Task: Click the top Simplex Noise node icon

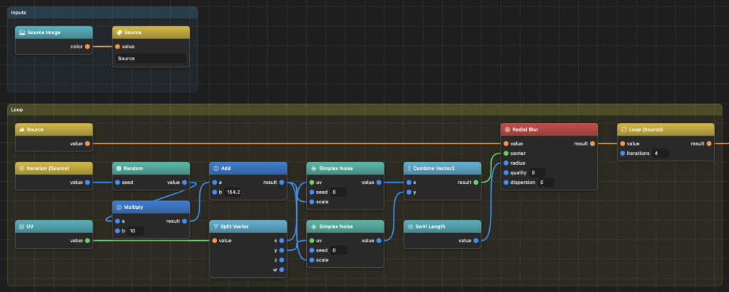Action: pos(314,168)
